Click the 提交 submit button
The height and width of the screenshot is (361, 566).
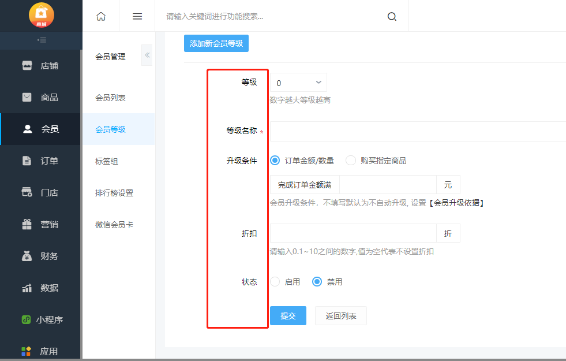pos(288,316)
